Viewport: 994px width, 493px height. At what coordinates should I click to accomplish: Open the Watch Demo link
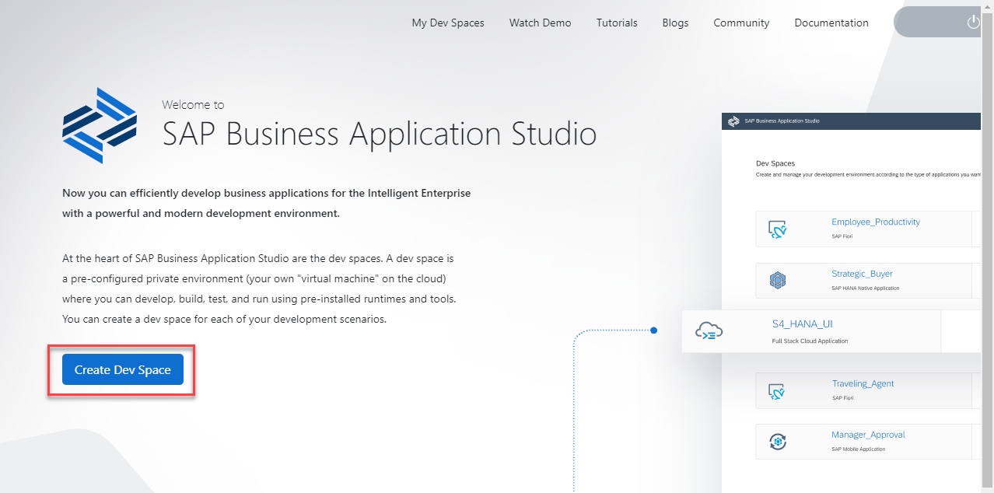(x=540, y=23)
